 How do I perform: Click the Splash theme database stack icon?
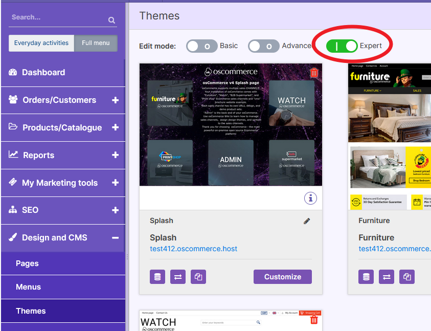(x=157, y=277)
